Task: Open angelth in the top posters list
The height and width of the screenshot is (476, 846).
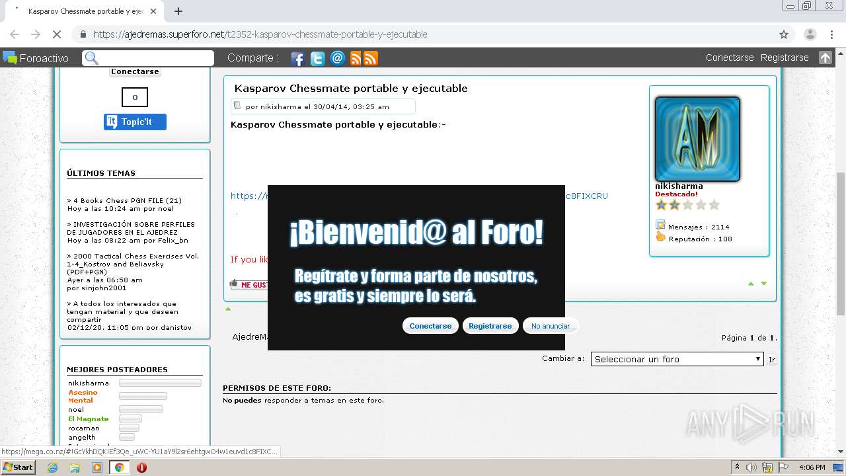Action: 82,437
